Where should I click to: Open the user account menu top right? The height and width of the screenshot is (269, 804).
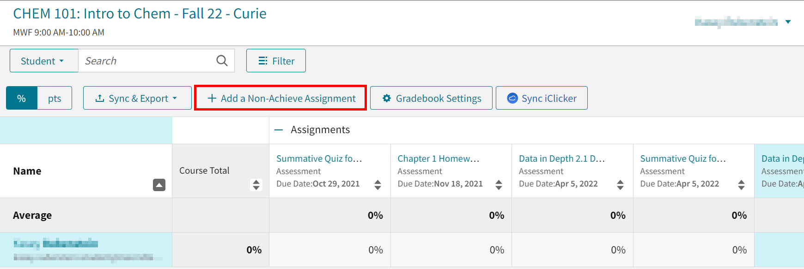click(x=787, y=22)
